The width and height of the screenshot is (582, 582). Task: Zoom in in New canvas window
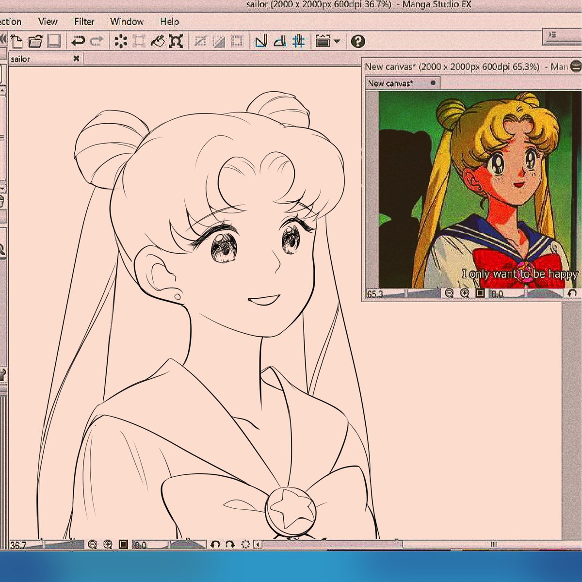465,293
